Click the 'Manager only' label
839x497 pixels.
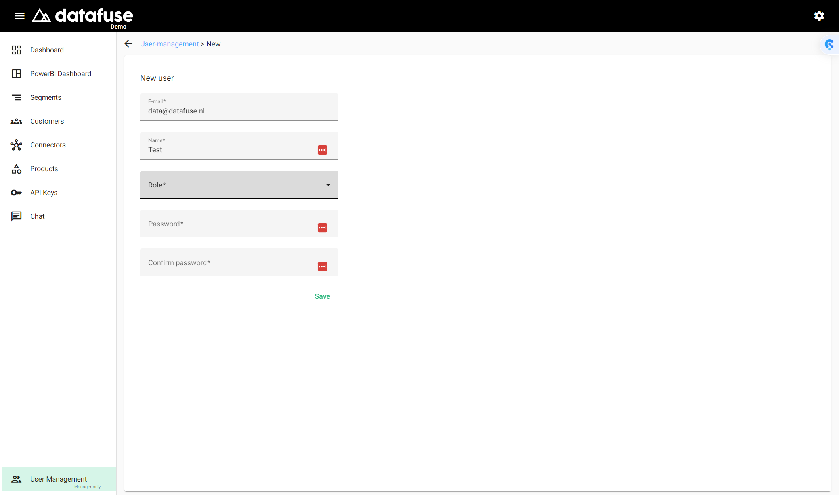[x=87, y=487]
